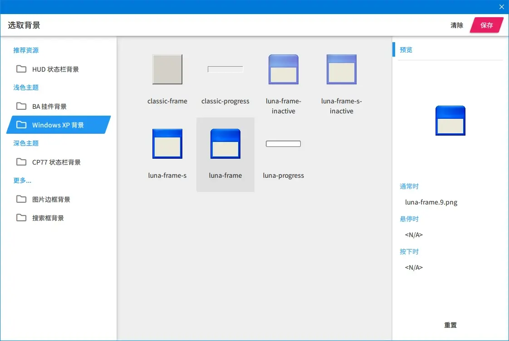Image resolution: width=509 pixels, height=341 pixels.
Task: Open the 搜索框背景 category
Action: 59,218
